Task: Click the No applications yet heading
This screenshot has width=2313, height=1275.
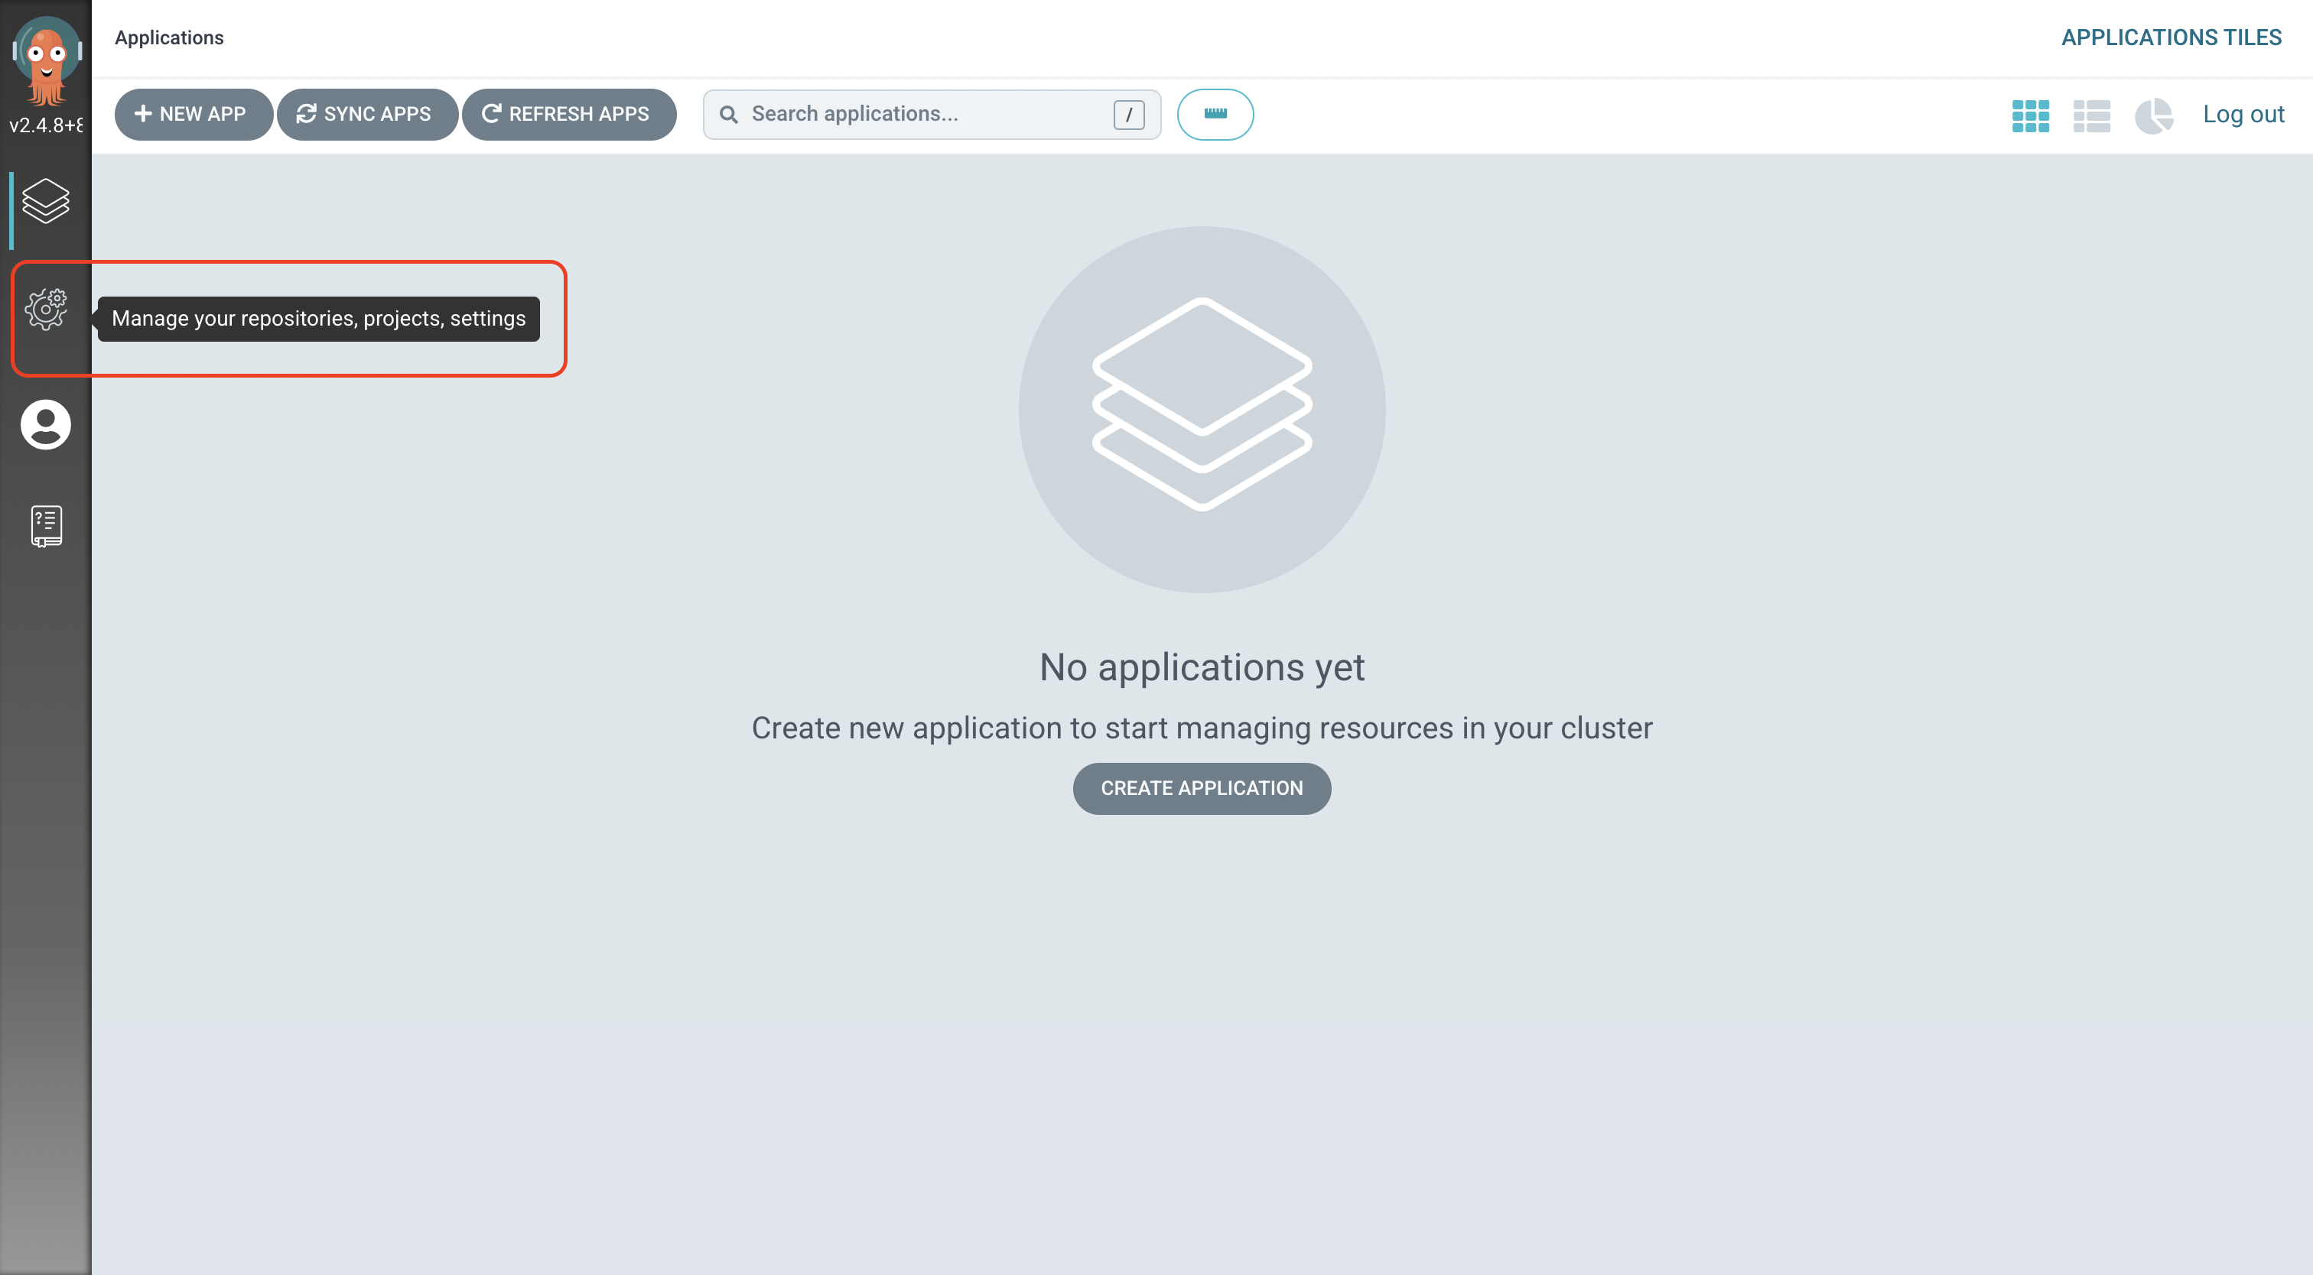Action: pos(1202,667)
